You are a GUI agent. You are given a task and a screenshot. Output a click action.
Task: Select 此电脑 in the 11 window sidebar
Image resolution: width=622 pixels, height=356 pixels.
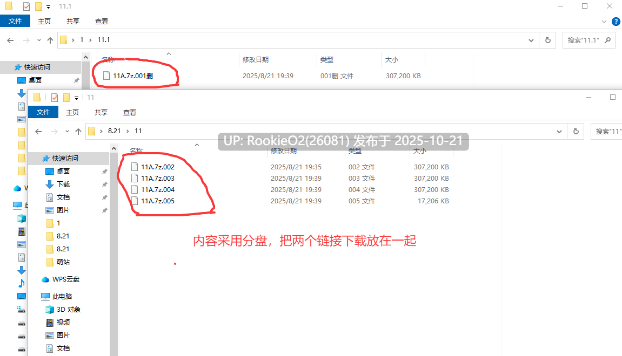click(62, 296)
